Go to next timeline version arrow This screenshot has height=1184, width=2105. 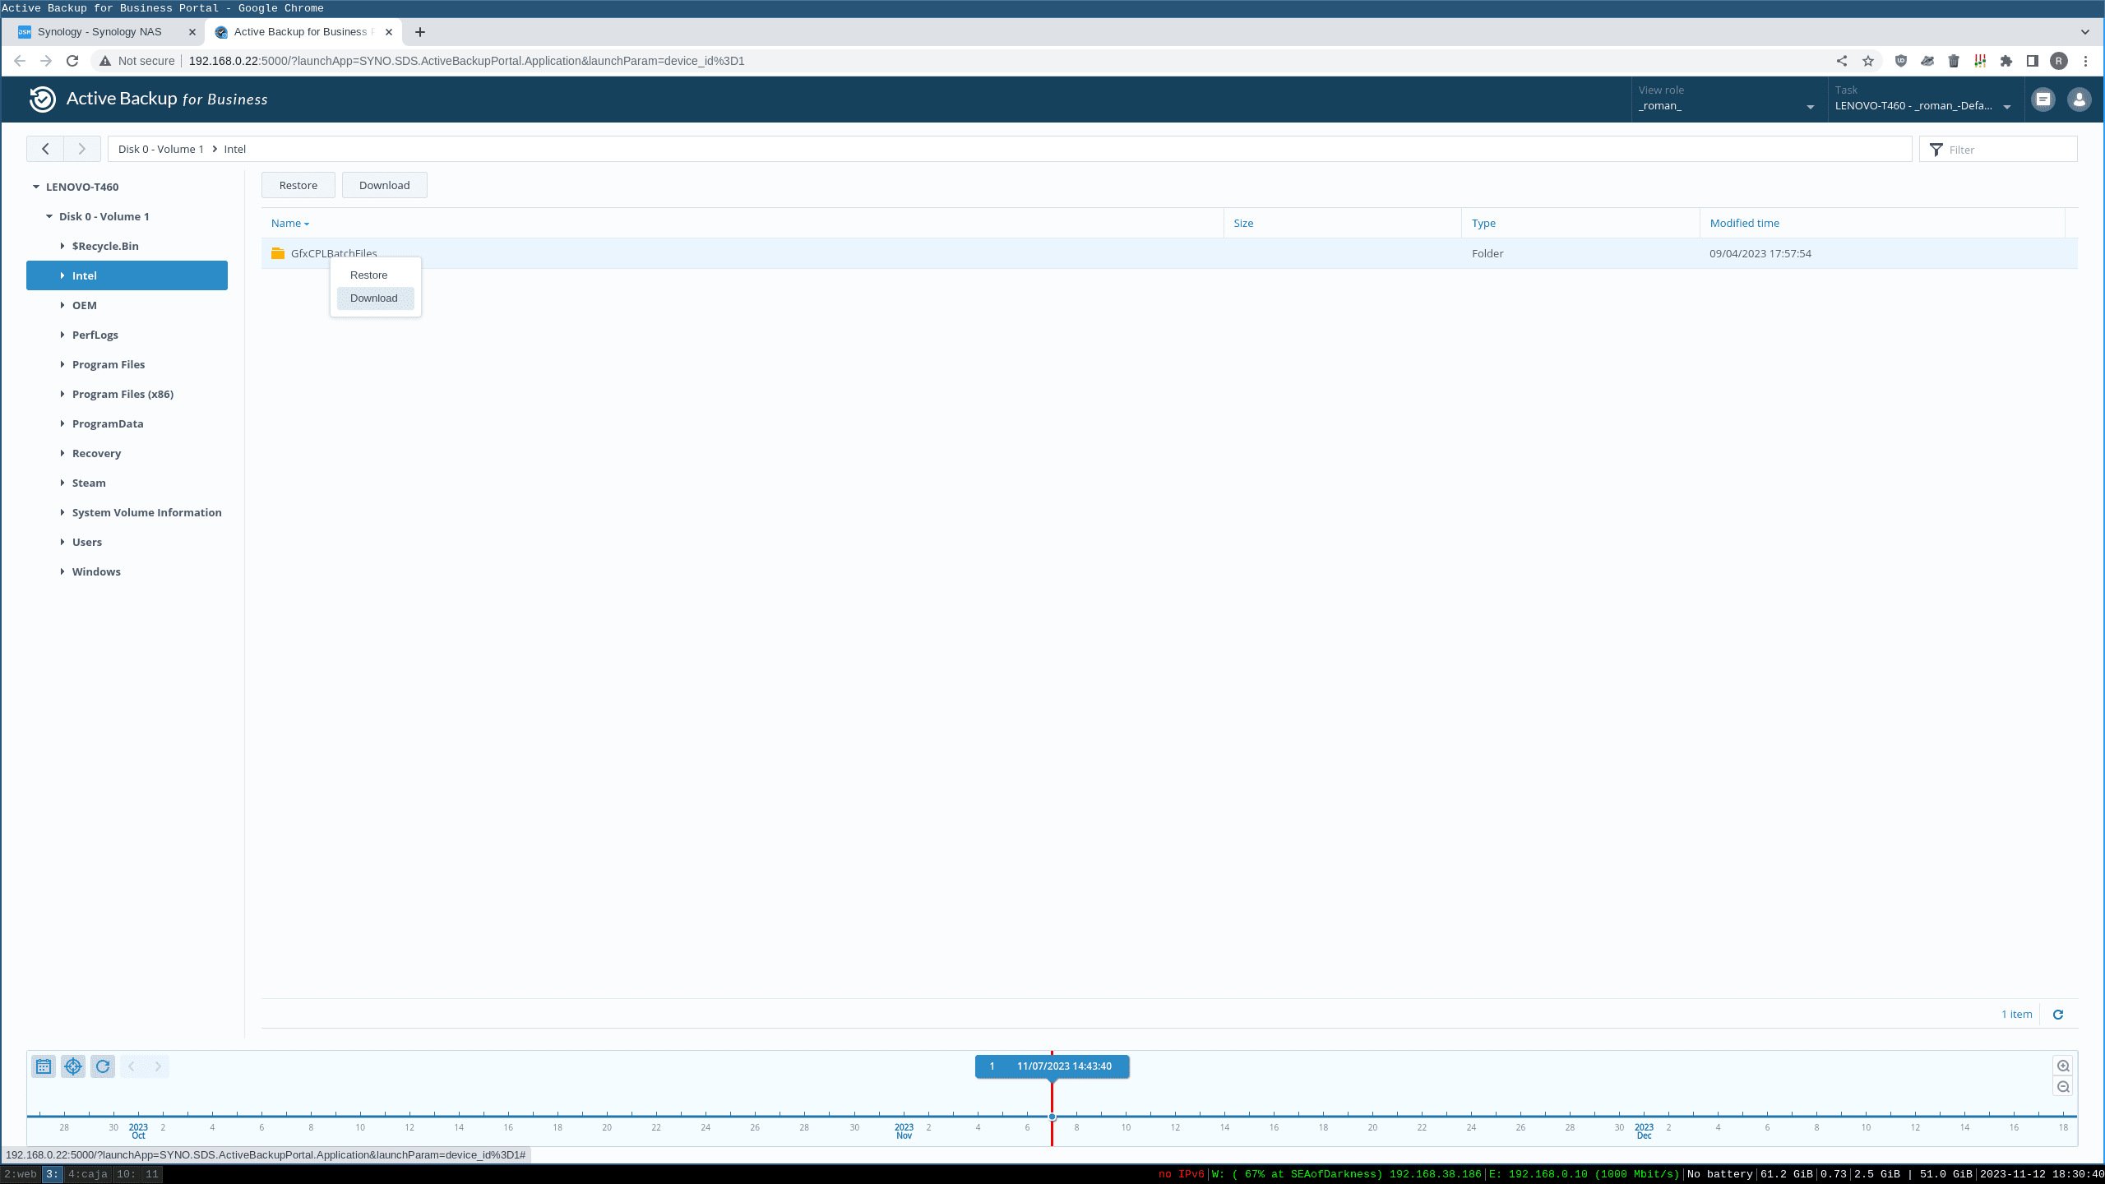click(x=158, y=1066)
